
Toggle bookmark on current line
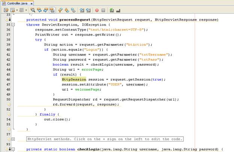(73, 10)
